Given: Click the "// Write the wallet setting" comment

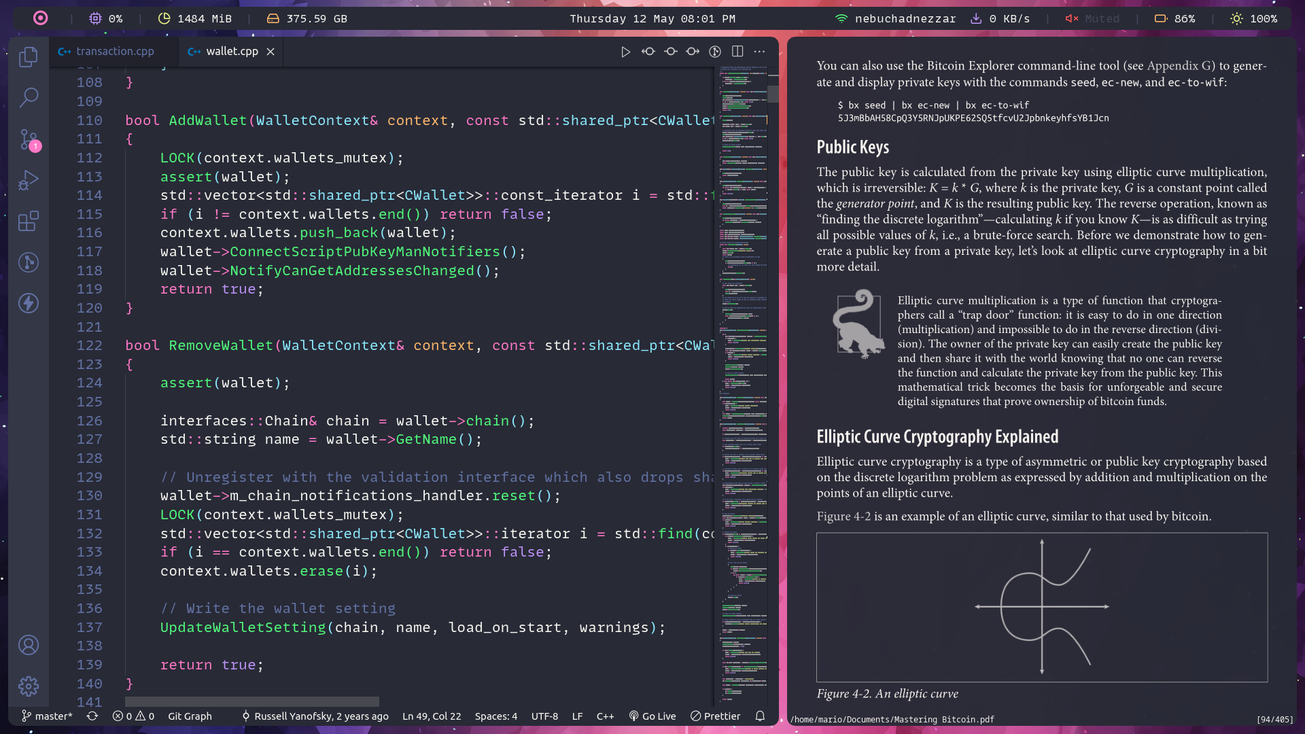Looking at the screenshot, I should click(277, 608).
